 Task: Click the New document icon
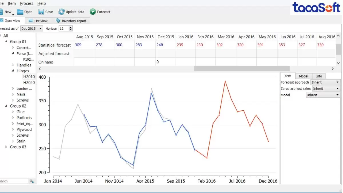(1, 12)
